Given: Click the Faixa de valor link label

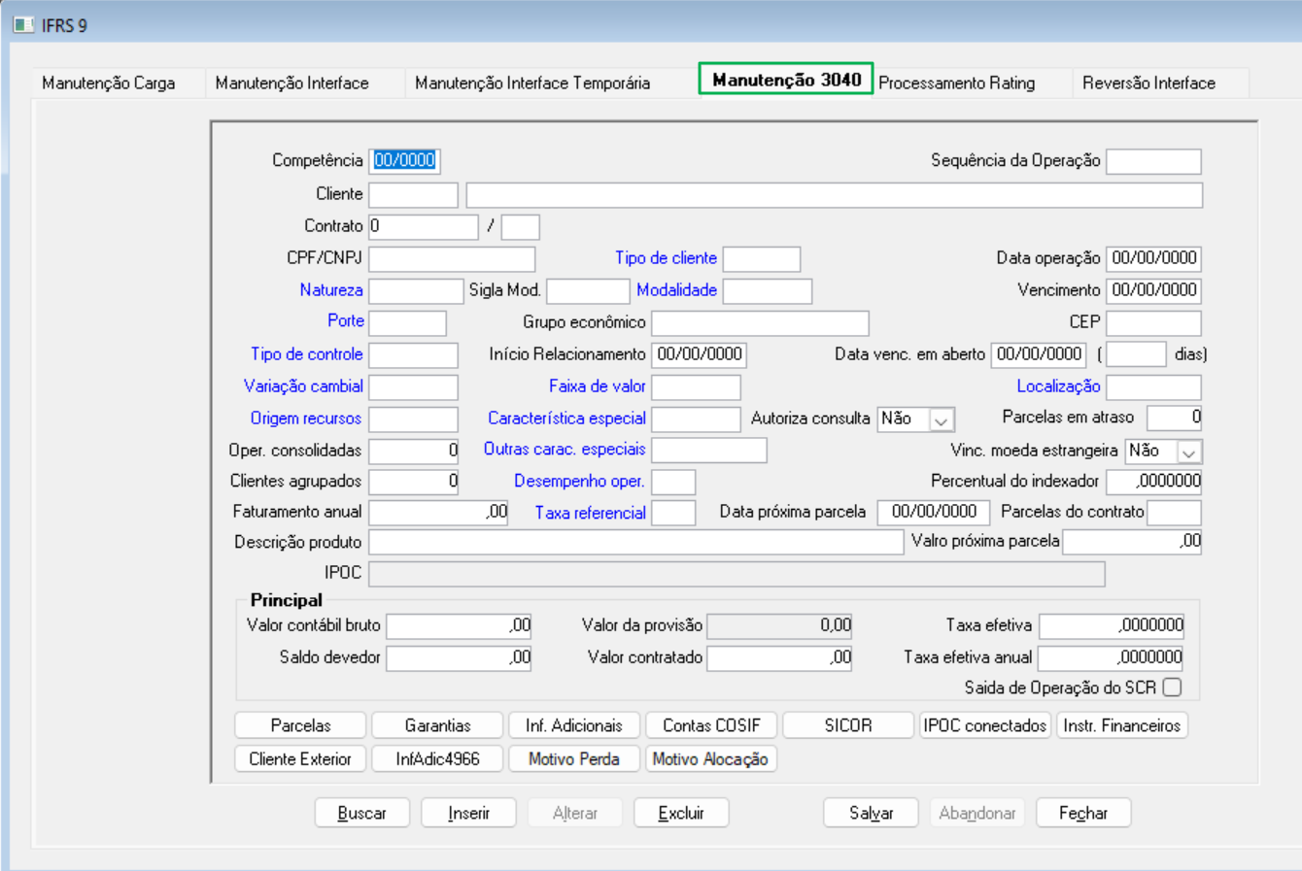Looking at the screenshot, I should click(x=598, y=386).
